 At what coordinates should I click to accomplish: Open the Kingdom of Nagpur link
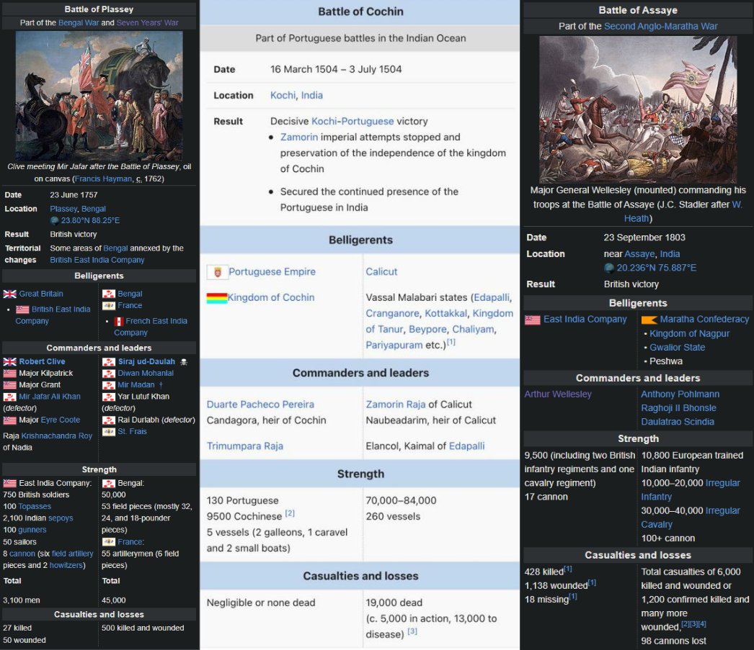(689, 334)
